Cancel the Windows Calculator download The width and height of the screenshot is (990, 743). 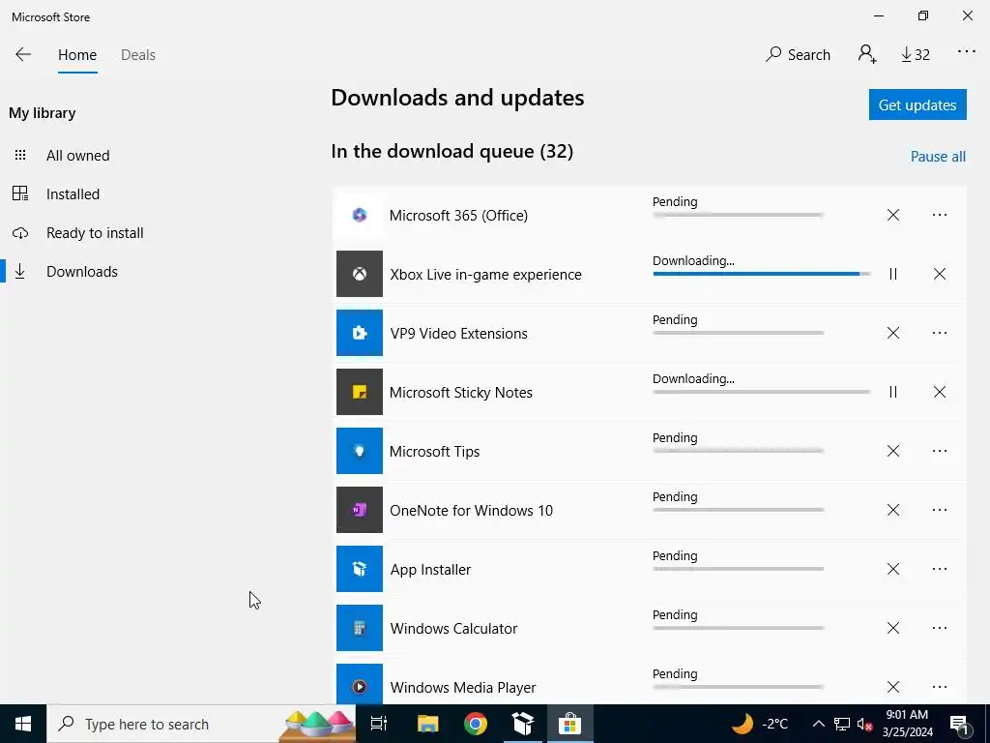click(x=892, y=628)
